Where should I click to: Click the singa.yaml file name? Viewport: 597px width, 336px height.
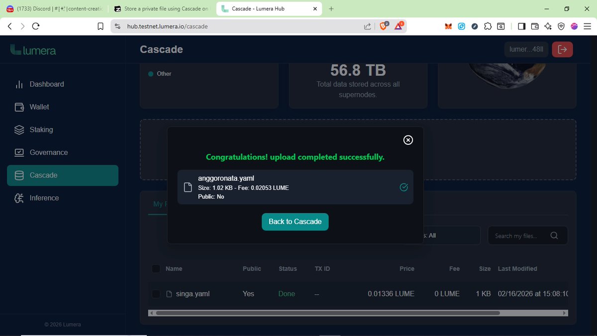tap(193, 294)
